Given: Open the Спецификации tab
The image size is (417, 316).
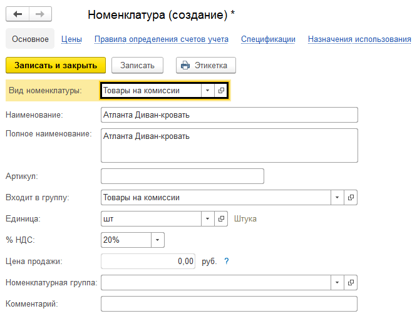Looking at the screenshot, I should (x=268, y=39).
